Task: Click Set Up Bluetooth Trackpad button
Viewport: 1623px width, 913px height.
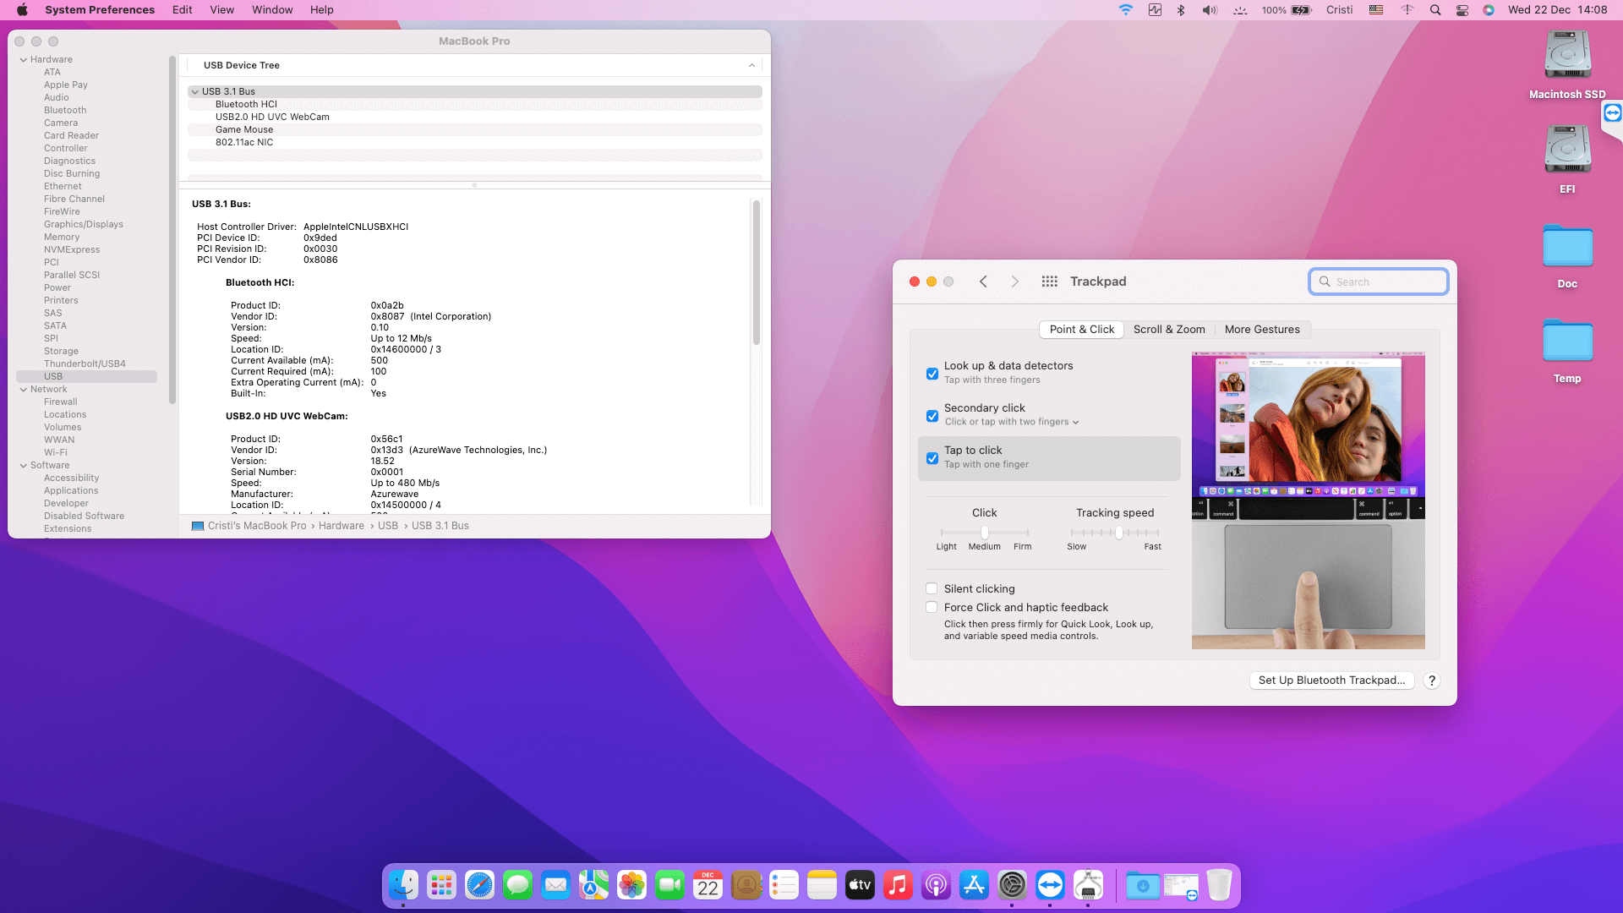Action: (x=1331, y=681)
